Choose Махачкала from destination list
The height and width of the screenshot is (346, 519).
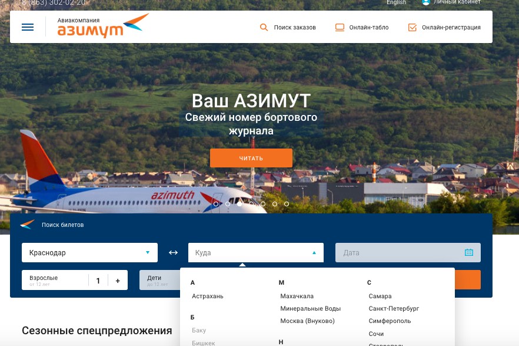click(297, 296)
